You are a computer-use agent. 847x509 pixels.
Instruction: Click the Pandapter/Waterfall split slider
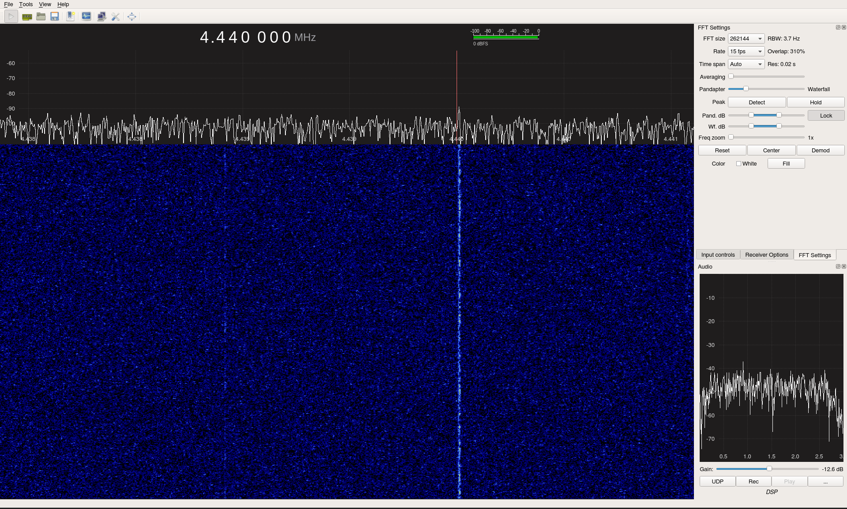tap(766, 89)
